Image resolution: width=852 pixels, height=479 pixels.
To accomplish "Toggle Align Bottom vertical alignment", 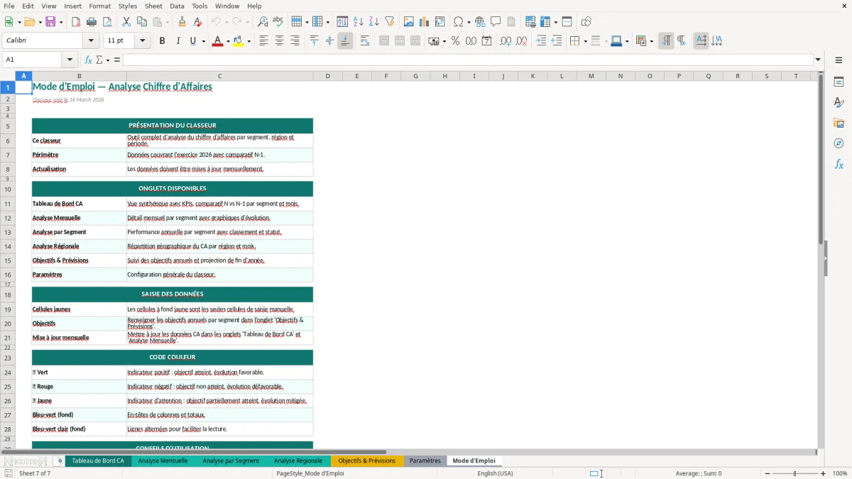I will point(345,41).
